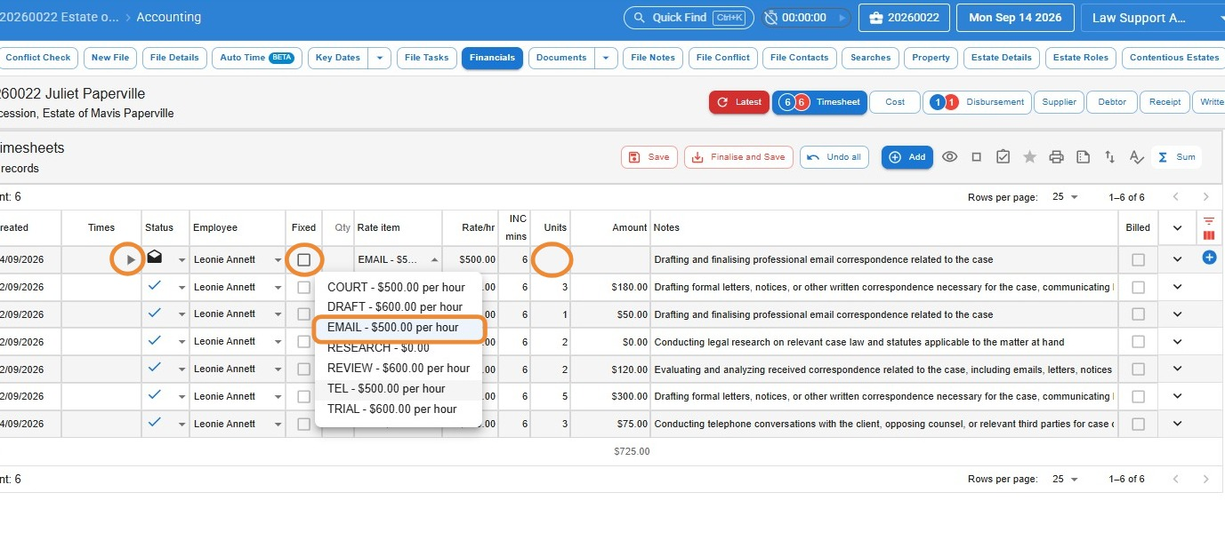Tick the Billed checkbox on the $300.00 row
Screen dimensions: 1225x556
[x=1138, y=397]
